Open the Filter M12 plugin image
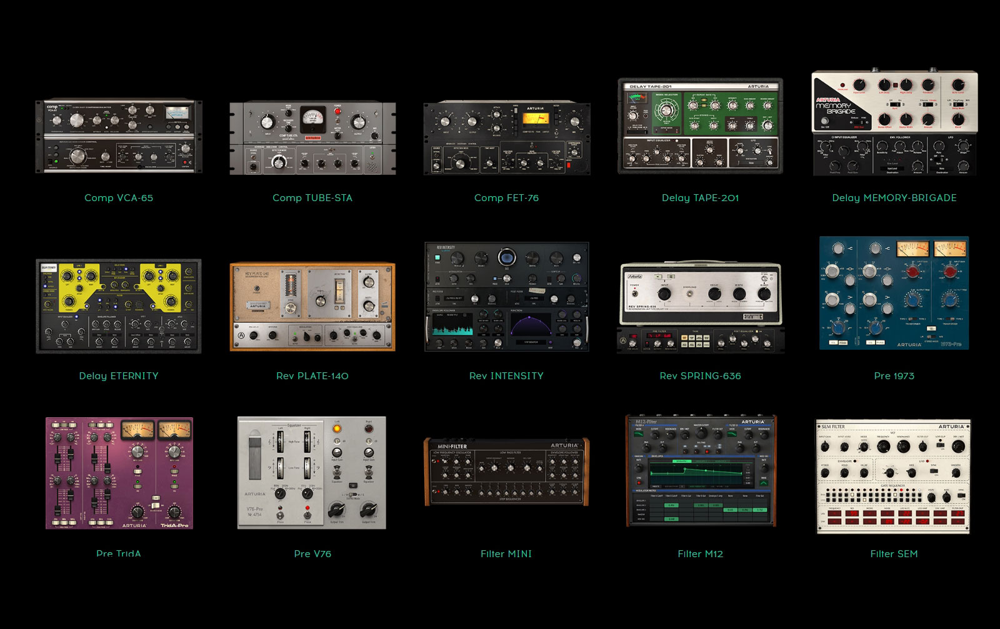Image resolution: width=1000 pixels, height=629 pixels. [701, 471]
